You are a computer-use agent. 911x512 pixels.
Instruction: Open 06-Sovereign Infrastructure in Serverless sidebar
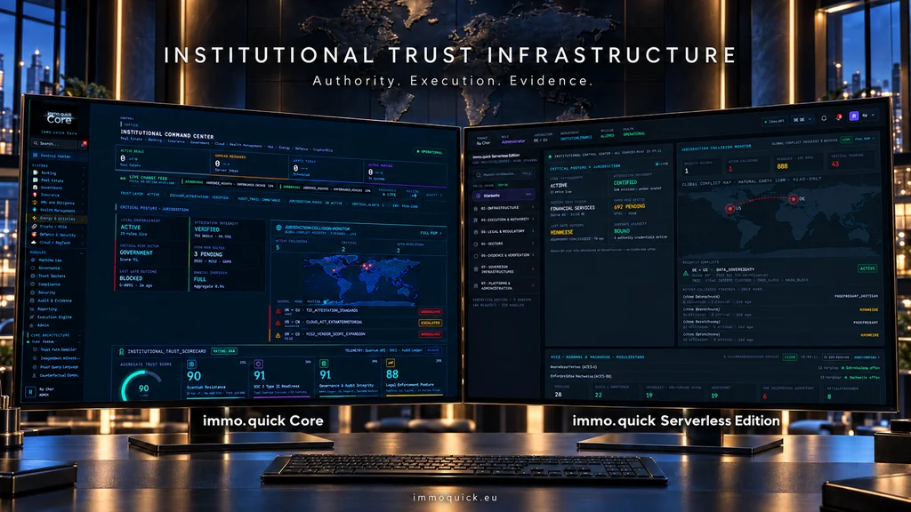click(504, 269)
